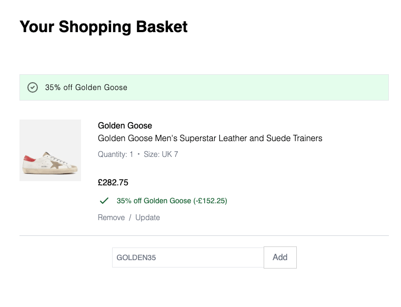Click the banner text '35% off Golden Goose'
This screenshot has height=307, width=401.
(86, 87)
